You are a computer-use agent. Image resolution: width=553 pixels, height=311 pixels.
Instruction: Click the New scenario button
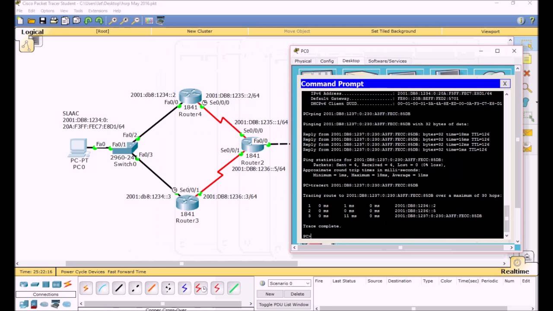[270, 294]
